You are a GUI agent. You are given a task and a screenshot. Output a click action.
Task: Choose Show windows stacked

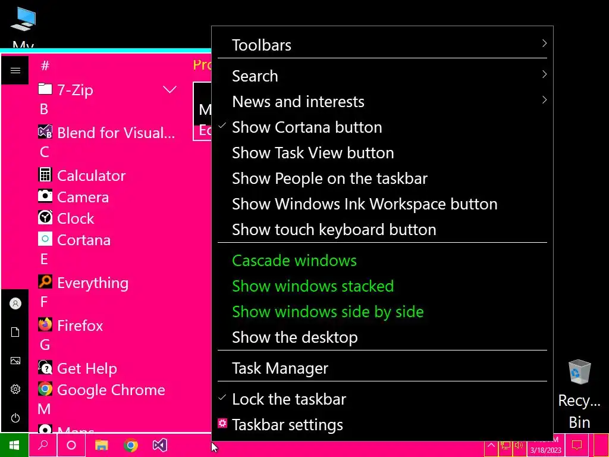click(x=382, y=286)
